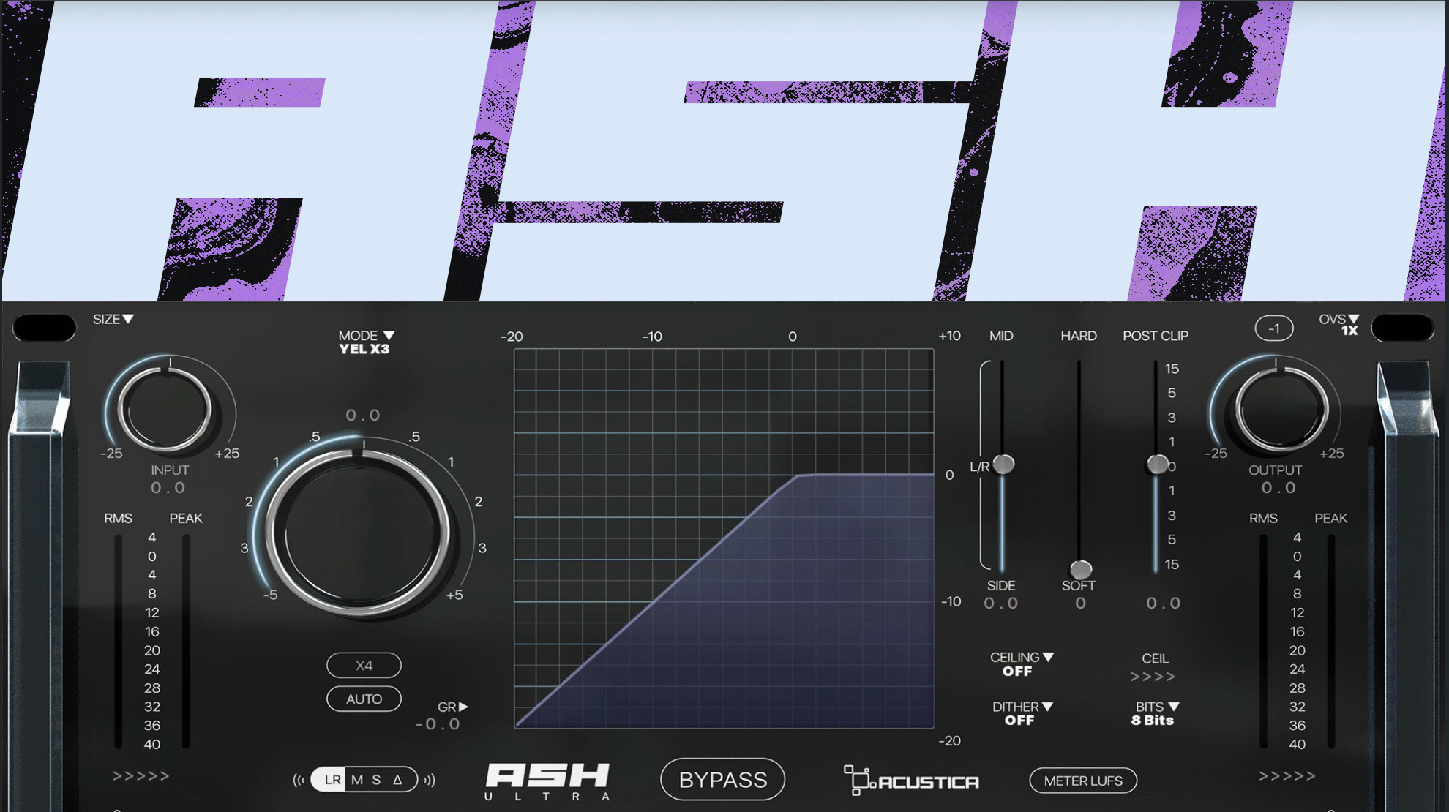Open the CEILING dropdown set to OFF
The height and width of the screenshot is (812, 1449).
[x=1021, y=664]
